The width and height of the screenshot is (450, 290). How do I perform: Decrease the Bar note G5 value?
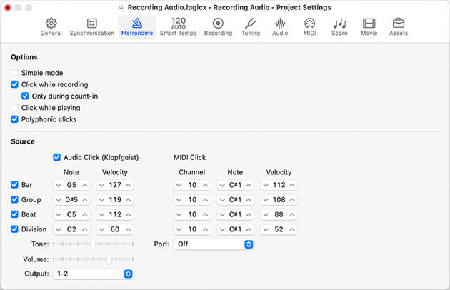60,185
